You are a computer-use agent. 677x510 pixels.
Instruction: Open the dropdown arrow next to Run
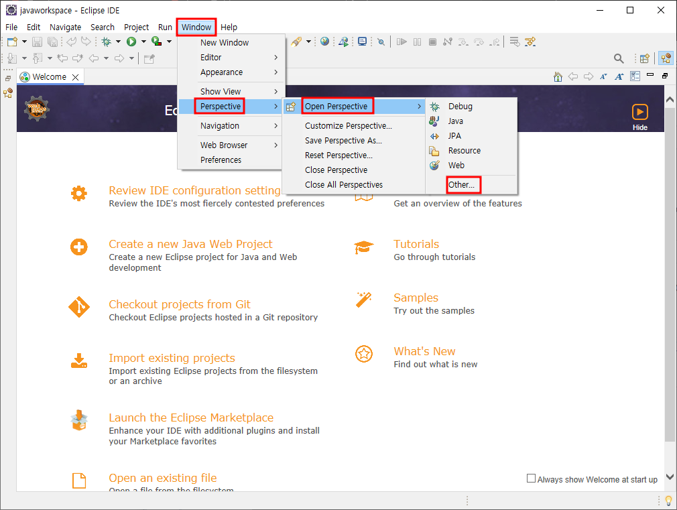[x=143, y=42]
